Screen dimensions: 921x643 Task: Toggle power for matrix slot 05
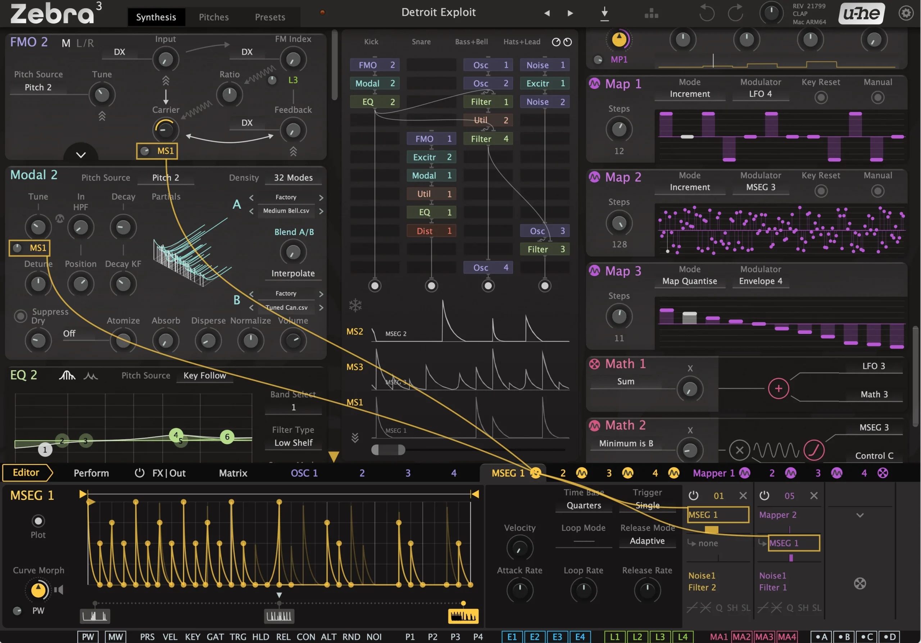coord(765,496)
